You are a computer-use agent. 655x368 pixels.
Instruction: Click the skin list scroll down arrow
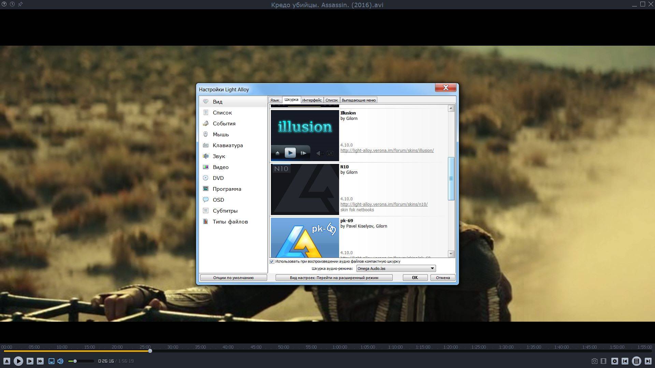tap(451, 254)
